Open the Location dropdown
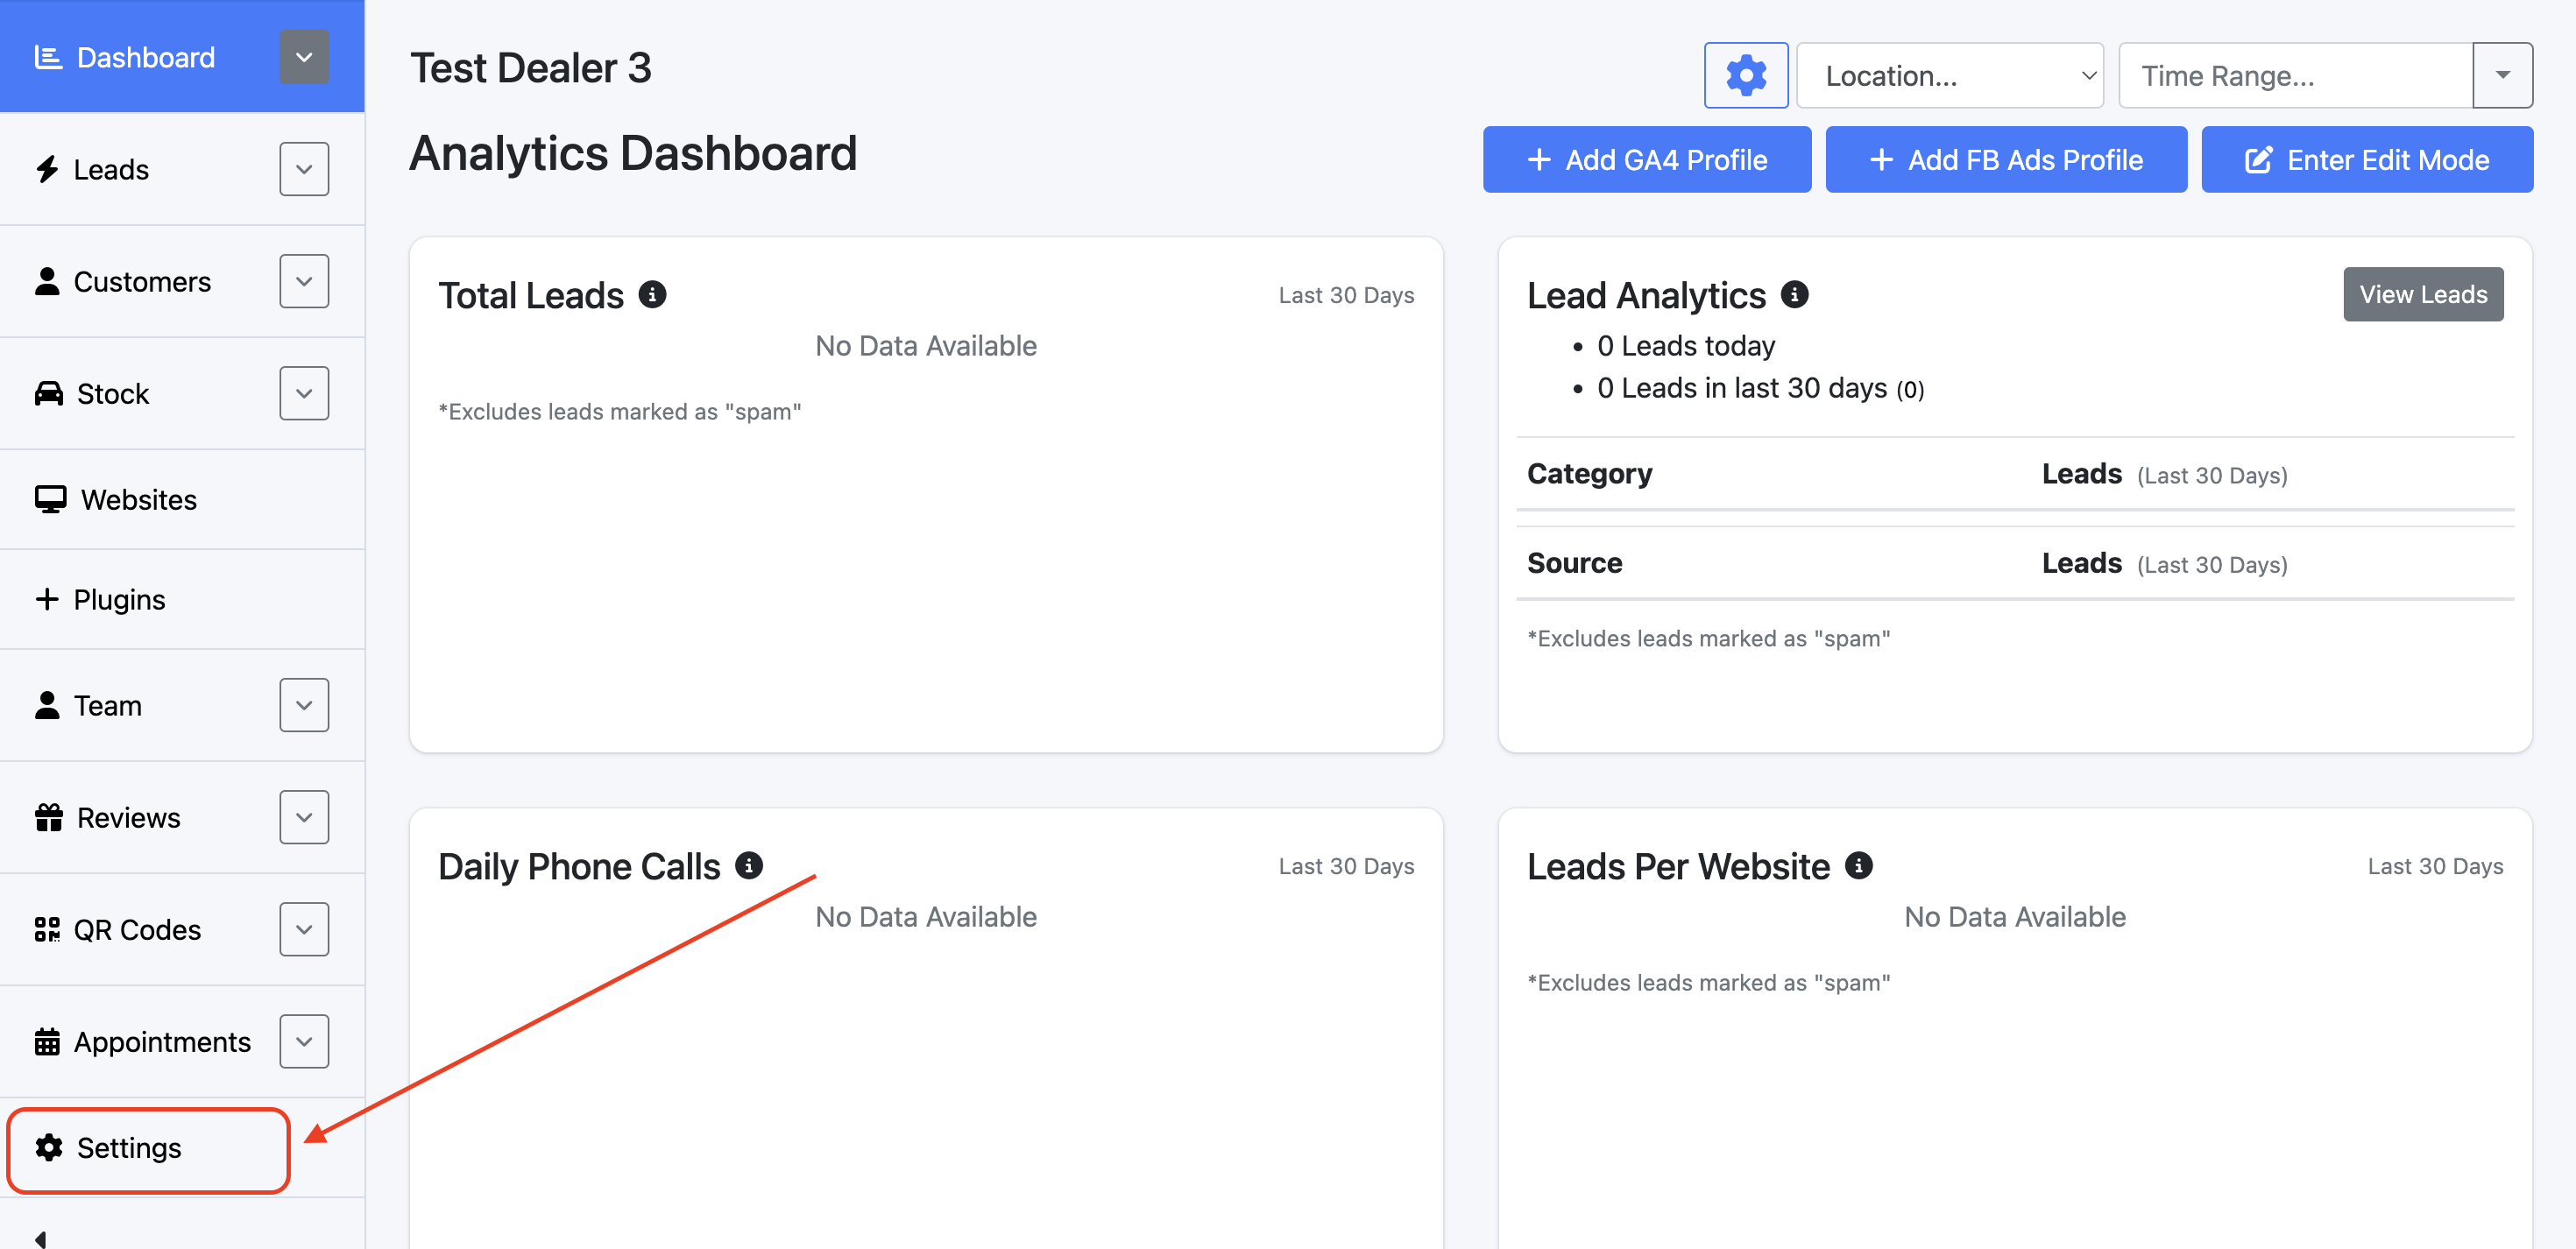 (1949, 75)
